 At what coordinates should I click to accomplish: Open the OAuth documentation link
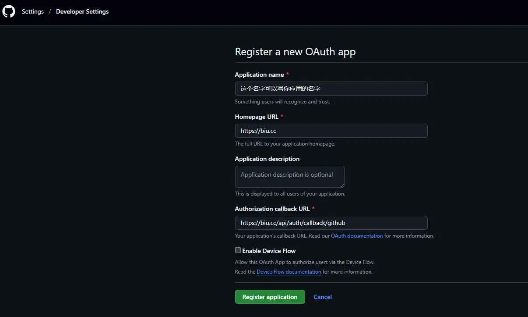pos(357,235)
